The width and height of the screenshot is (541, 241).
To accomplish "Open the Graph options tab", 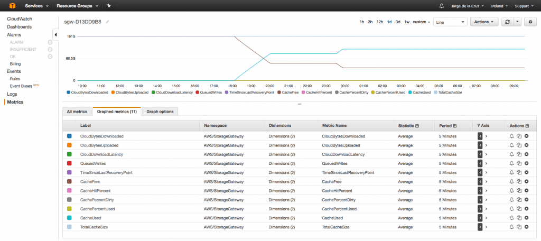I will tap(160, 111).
